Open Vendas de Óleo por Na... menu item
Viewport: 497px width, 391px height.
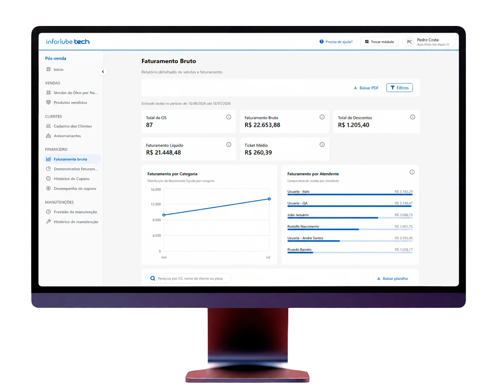(x=72, y=93)
